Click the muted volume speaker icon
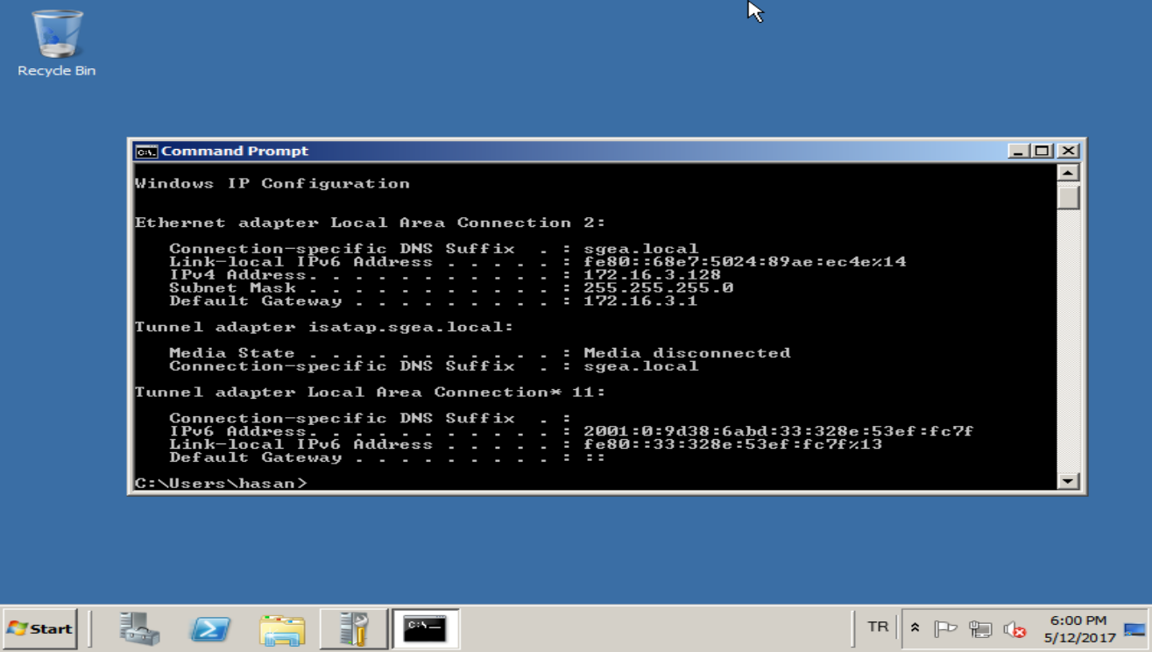The image size is (1152, 652). pos(1014,628)
